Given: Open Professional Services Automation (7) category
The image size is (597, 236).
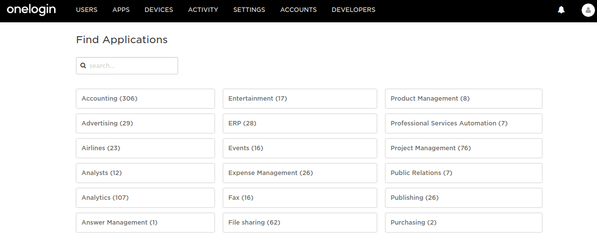Looking at the screenshot, I should 463,123.
